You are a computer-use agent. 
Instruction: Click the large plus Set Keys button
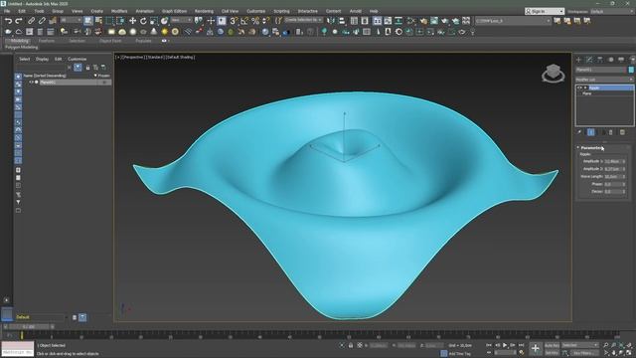click(x=536, y=349)
